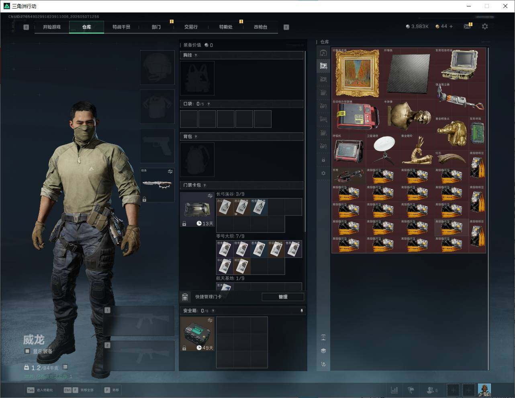Select the 军用信息终端 laptop case
Viewport: 515px width, 398px height.
460,65
